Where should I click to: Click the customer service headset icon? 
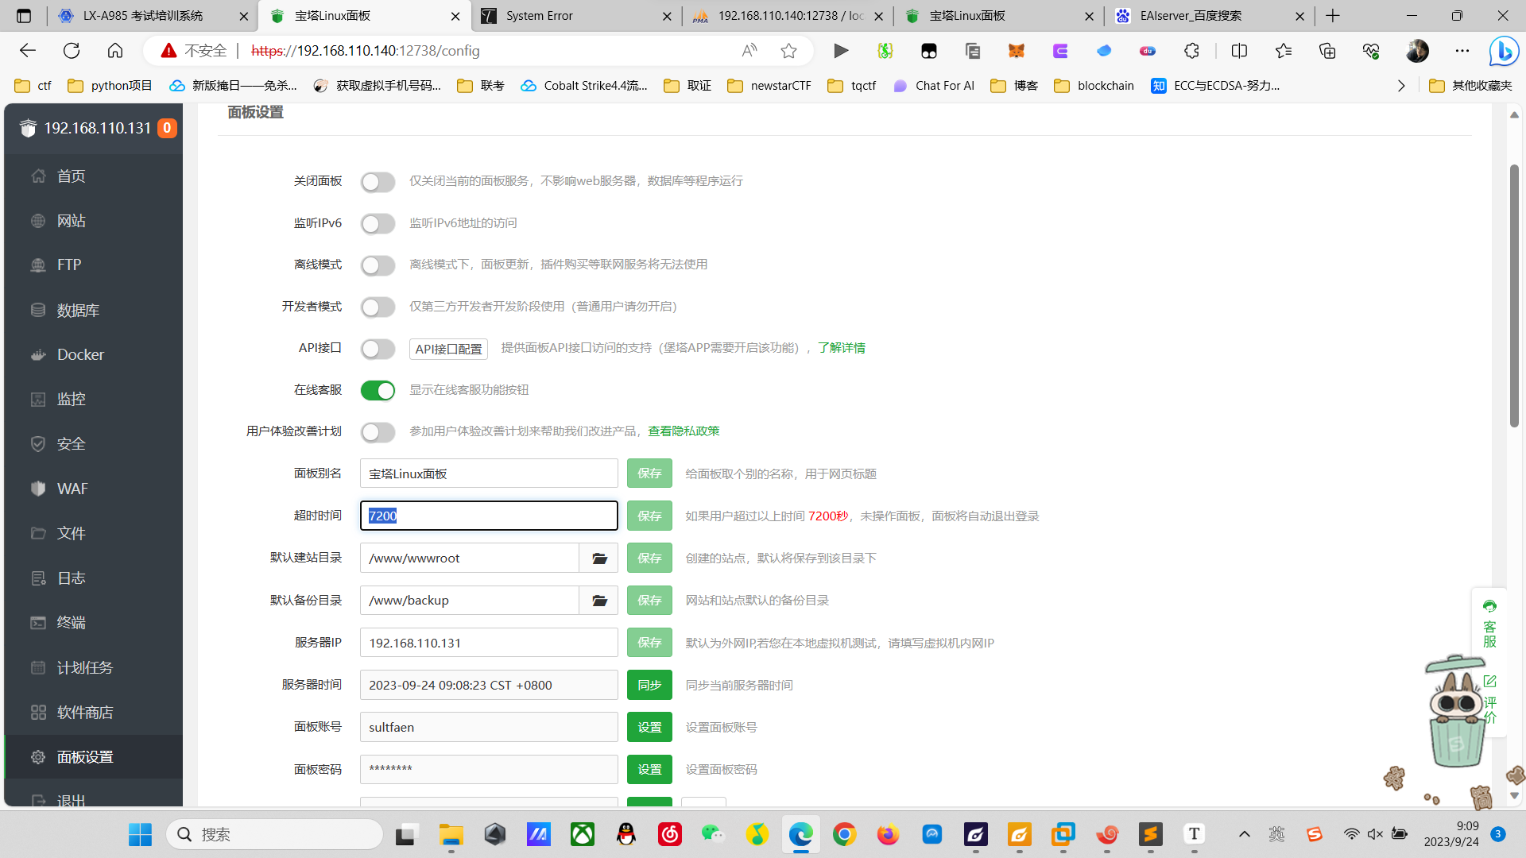(x=1489, y=607)
